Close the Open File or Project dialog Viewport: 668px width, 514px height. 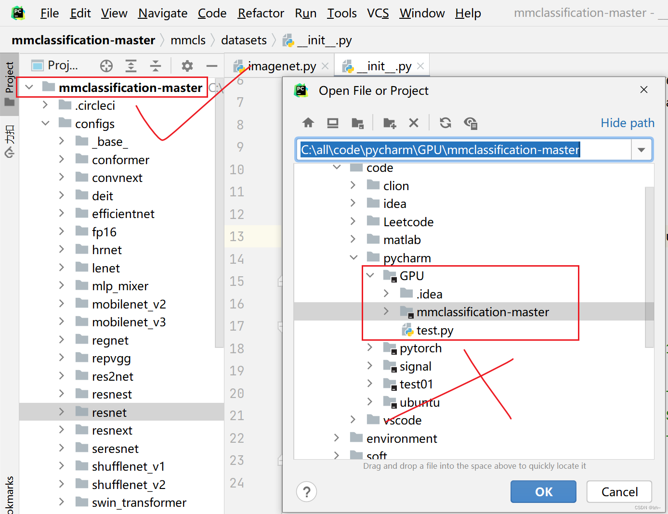[x=644, y=90]
